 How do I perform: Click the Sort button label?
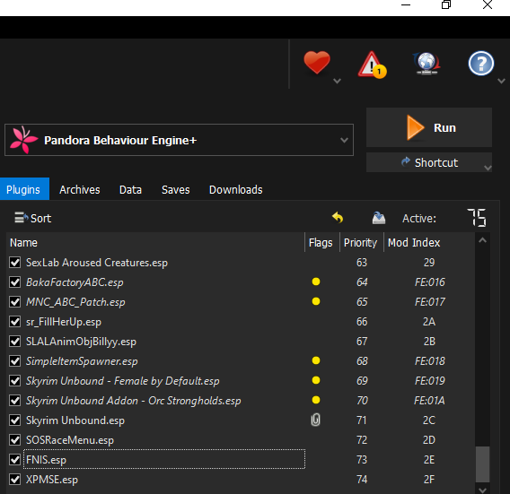[40, 218]
